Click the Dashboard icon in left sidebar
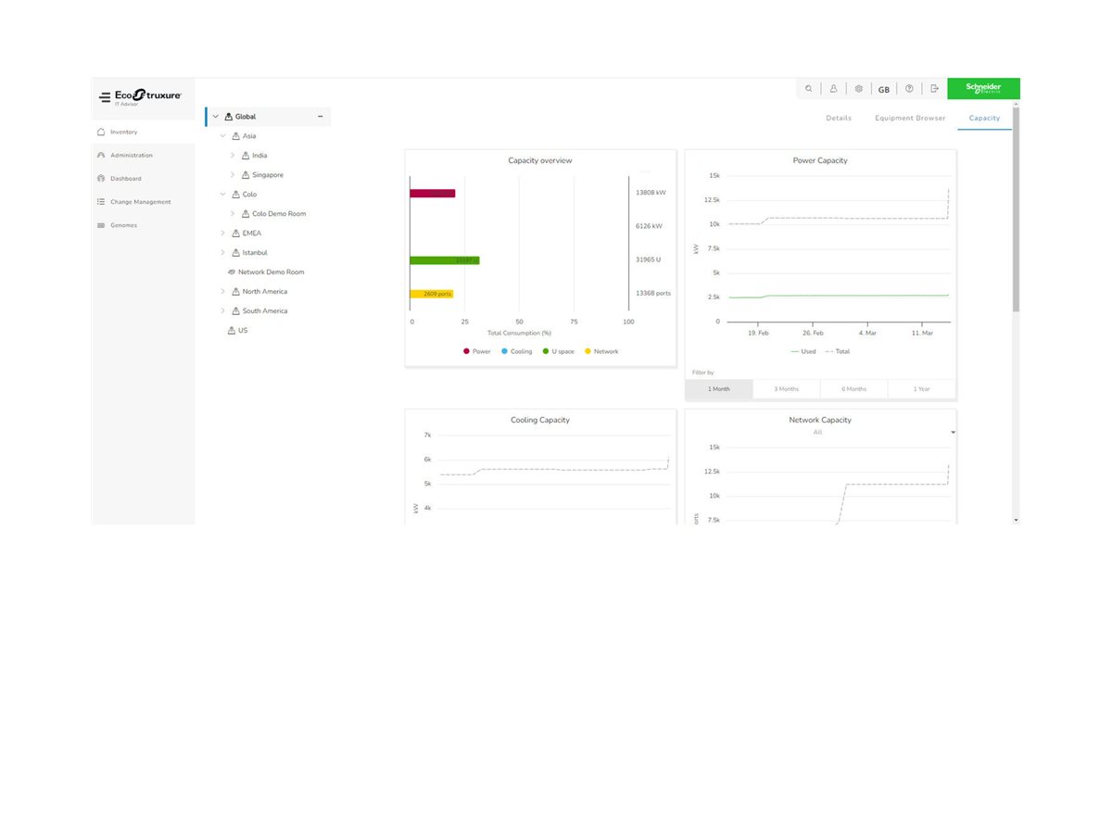 tap(101, 178)
